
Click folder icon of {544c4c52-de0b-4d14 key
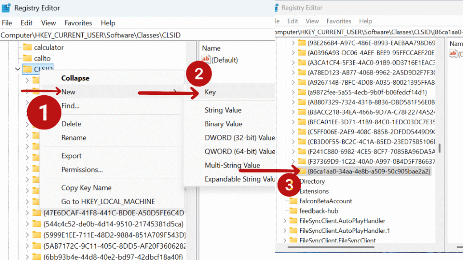coord(37,224)
